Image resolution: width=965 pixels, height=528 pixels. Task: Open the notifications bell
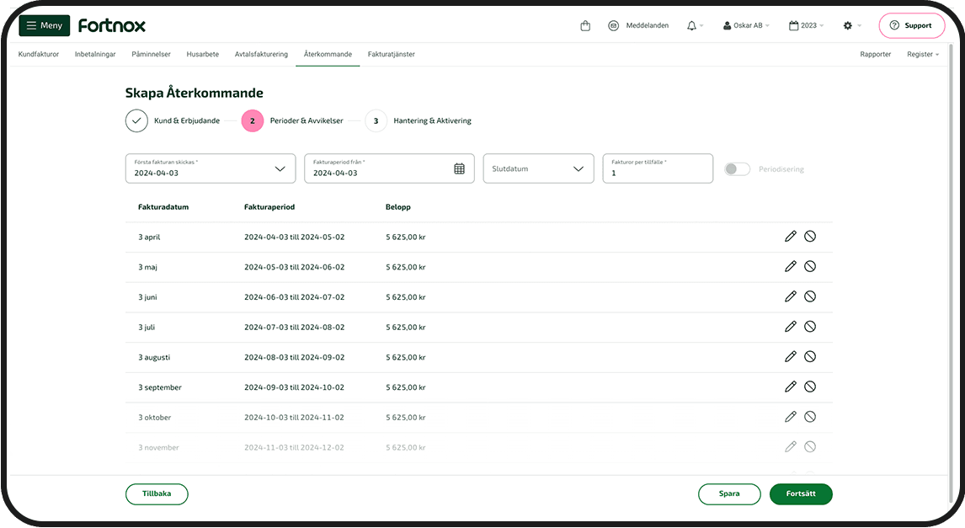(692, 26)
